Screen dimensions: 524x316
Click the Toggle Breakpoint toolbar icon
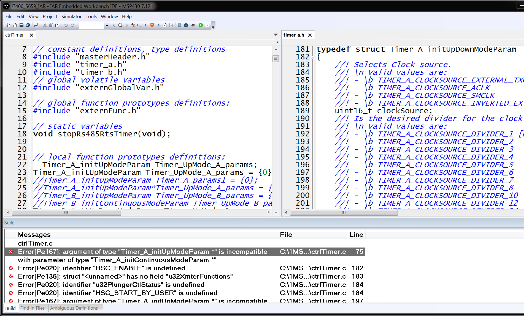click(x=193, y=25)
